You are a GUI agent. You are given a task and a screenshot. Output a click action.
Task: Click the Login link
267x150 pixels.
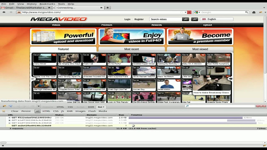coord(127,19)
